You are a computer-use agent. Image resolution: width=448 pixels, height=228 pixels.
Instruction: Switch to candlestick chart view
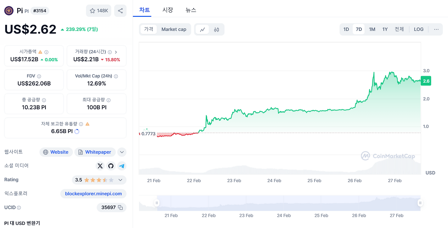[x=216, y=29]
